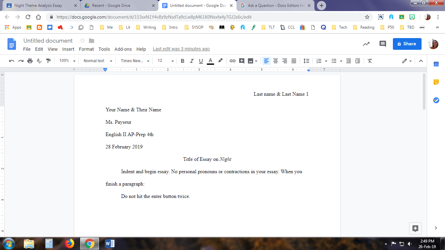This screenshot has width=445, height=250.
Task: Open the Format menu
Action: (x=86, y=49)
